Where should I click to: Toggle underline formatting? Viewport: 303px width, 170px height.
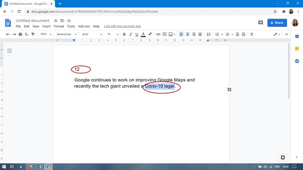[137, 34]
